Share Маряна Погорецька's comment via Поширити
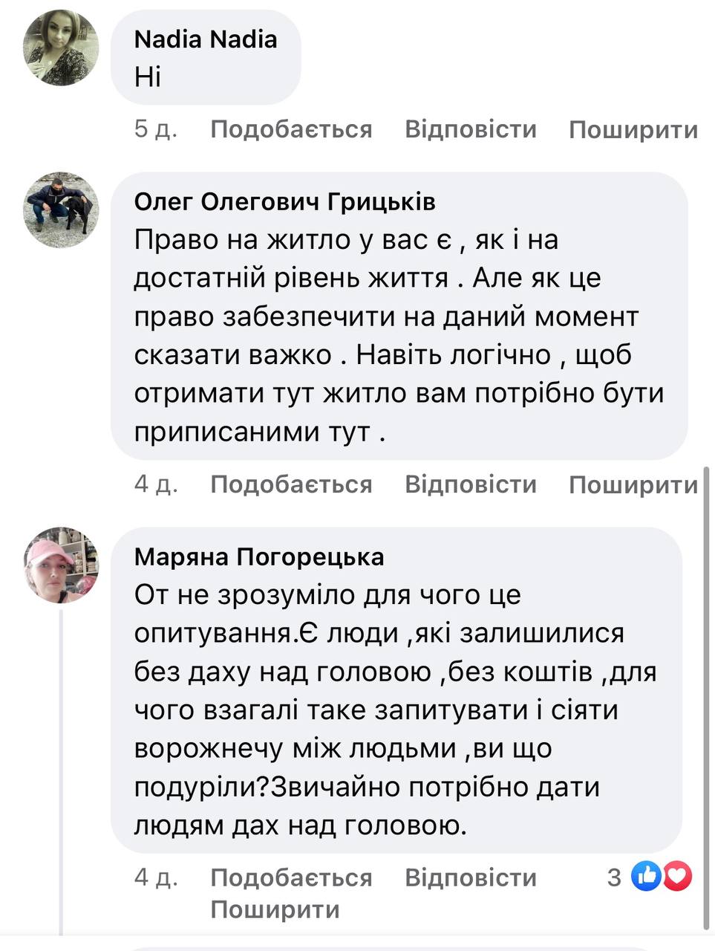The height and width of the screenshot is (951, 715). click(275, 909)
